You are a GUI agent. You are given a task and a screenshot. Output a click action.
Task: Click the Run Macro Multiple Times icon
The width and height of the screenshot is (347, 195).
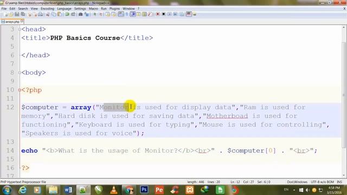pyautogui.click(x=176, y=15)
